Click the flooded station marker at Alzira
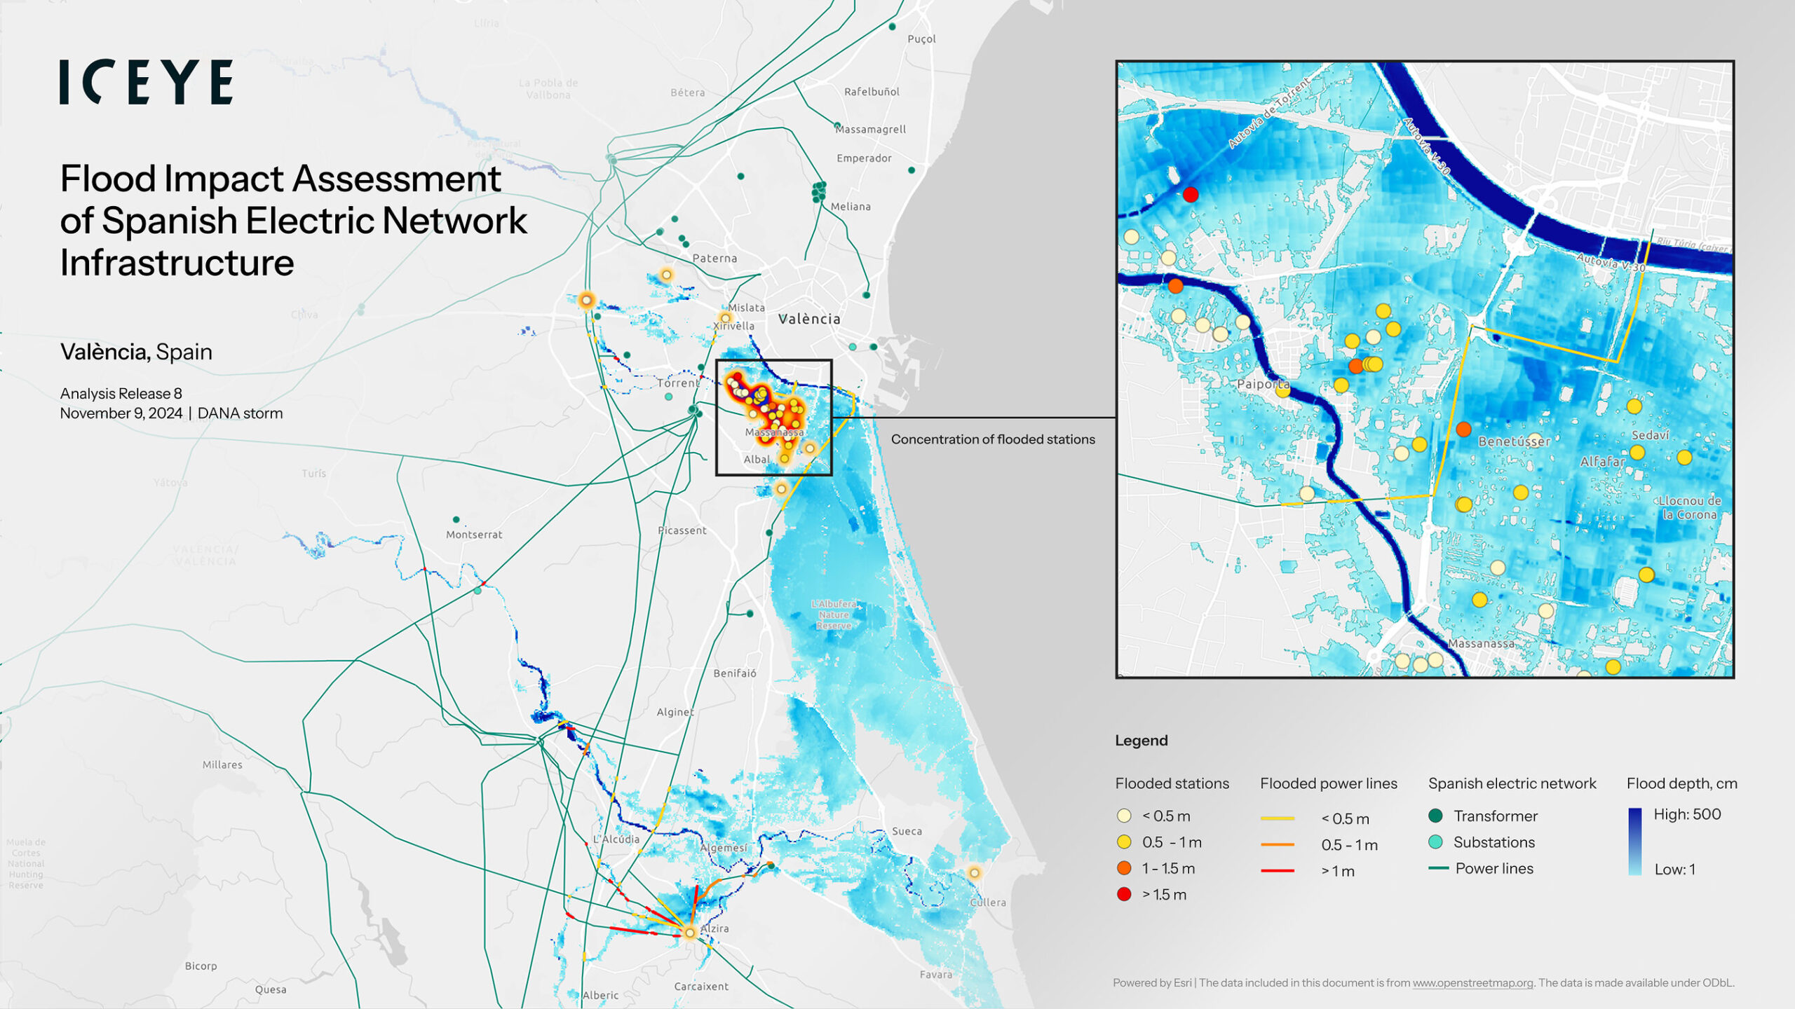 [x=690, y=933]
